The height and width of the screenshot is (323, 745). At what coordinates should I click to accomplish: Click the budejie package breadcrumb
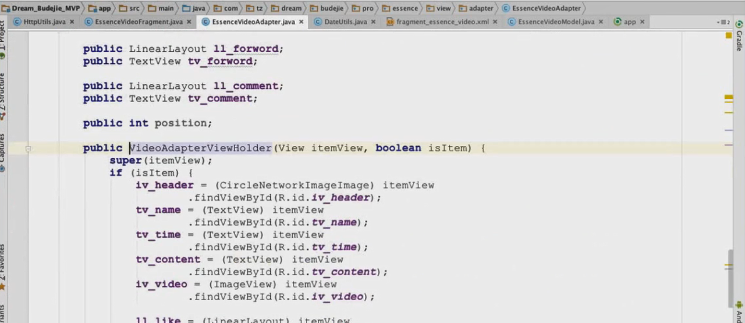click(x=326, y=8)
